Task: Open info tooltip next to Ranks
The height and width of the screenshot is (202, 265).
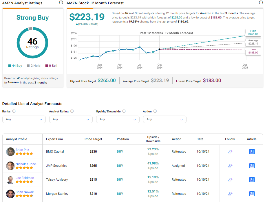Action: (14, 111)
